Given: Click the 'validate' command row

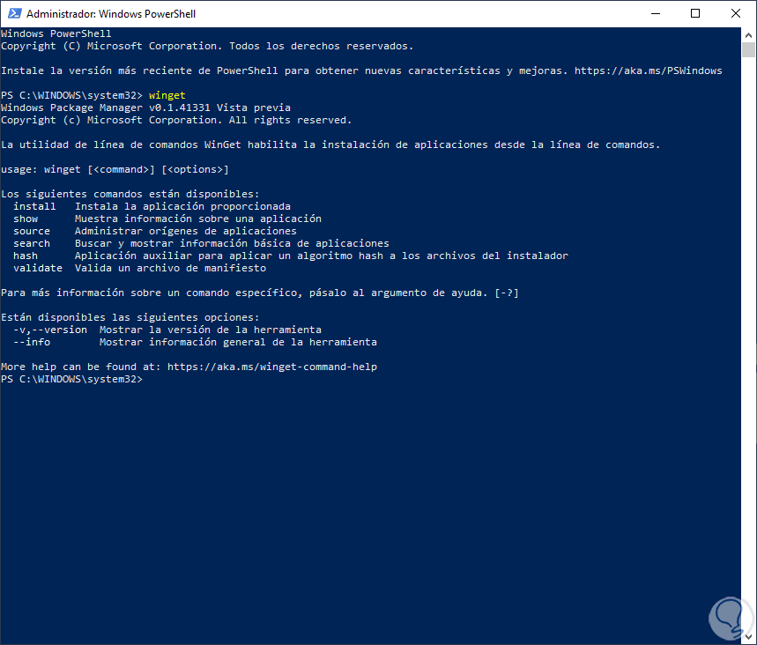Looking at the screenshot, I should [x=139, y=268].
